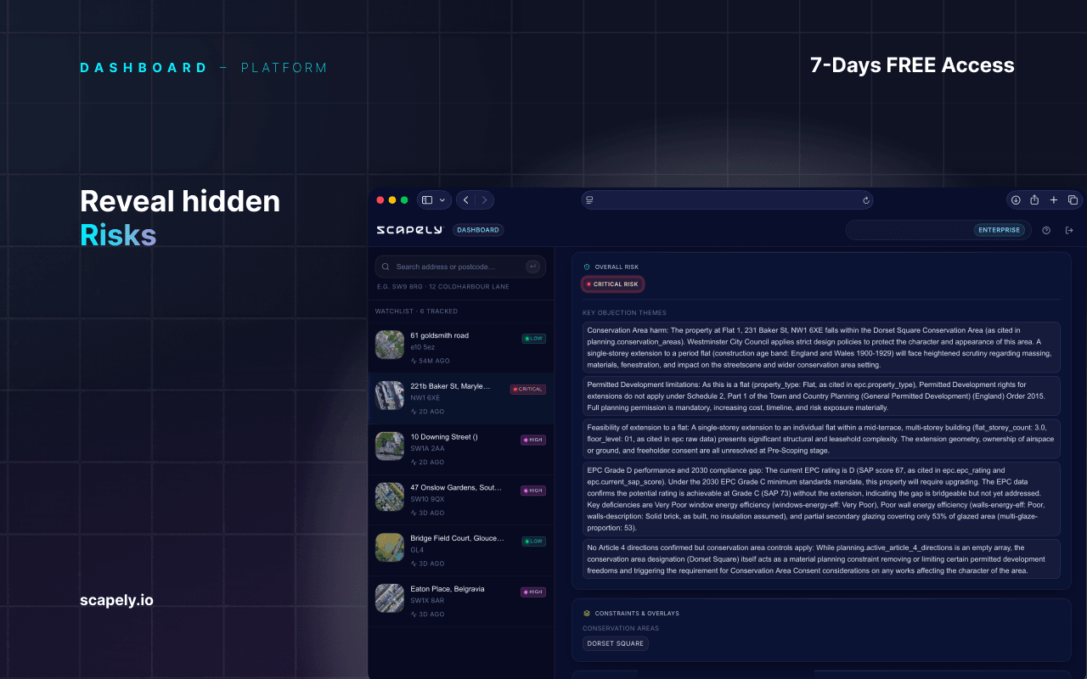Click the Key Objection Themes heading

click(624, 313)
